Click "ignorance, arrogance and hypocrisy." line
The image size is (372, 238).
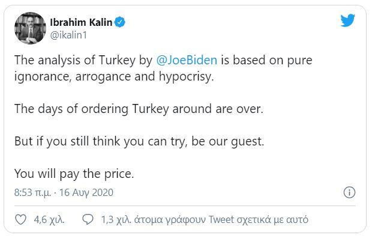coord(114,77)
